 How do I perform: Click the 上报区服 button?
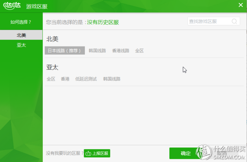click(97, 153)
